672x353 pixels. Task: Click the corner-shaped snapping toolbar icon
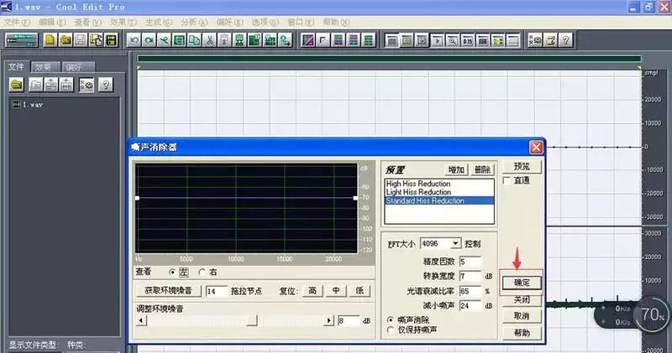[x=323, y=40]
